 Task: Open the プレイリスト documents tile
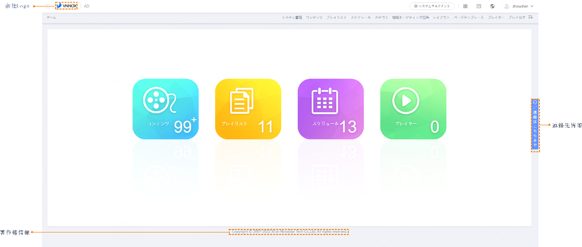point(248,109)
